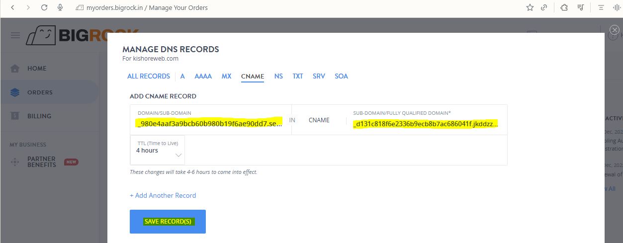Open the TXT records tab

pyautogui.click(x=297, y=76)
